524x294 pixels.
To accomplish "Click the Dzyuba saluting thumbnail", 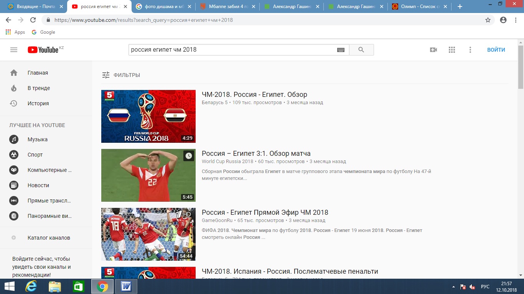I will tap(148, 175).
